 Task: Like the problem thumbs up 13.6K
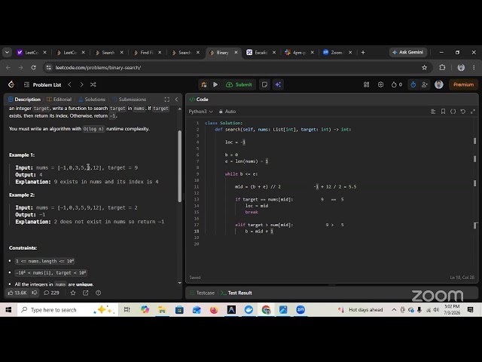[17, 293]
